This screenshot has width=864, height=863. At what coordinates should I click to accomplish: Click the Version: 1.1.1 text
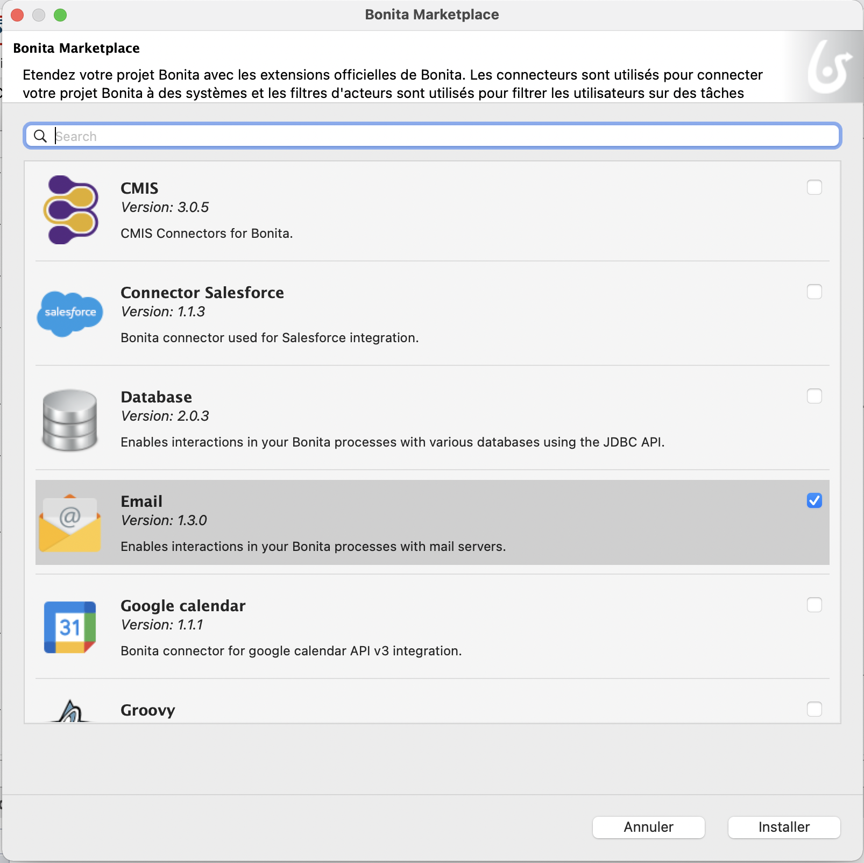click(x=161, y=625)
